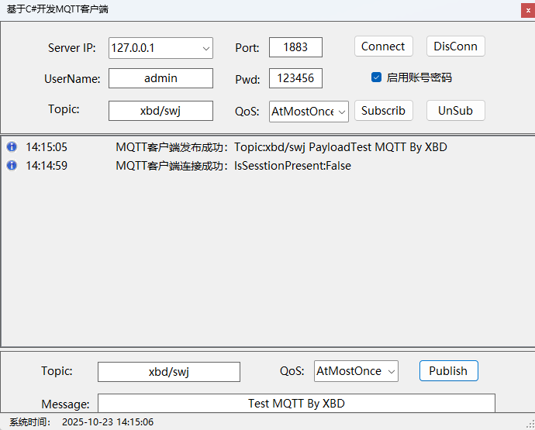Image resolution: width=535 pixels, height=430 pixels.
Task: Click the UnSub button
Action: [x=455, y=111]
